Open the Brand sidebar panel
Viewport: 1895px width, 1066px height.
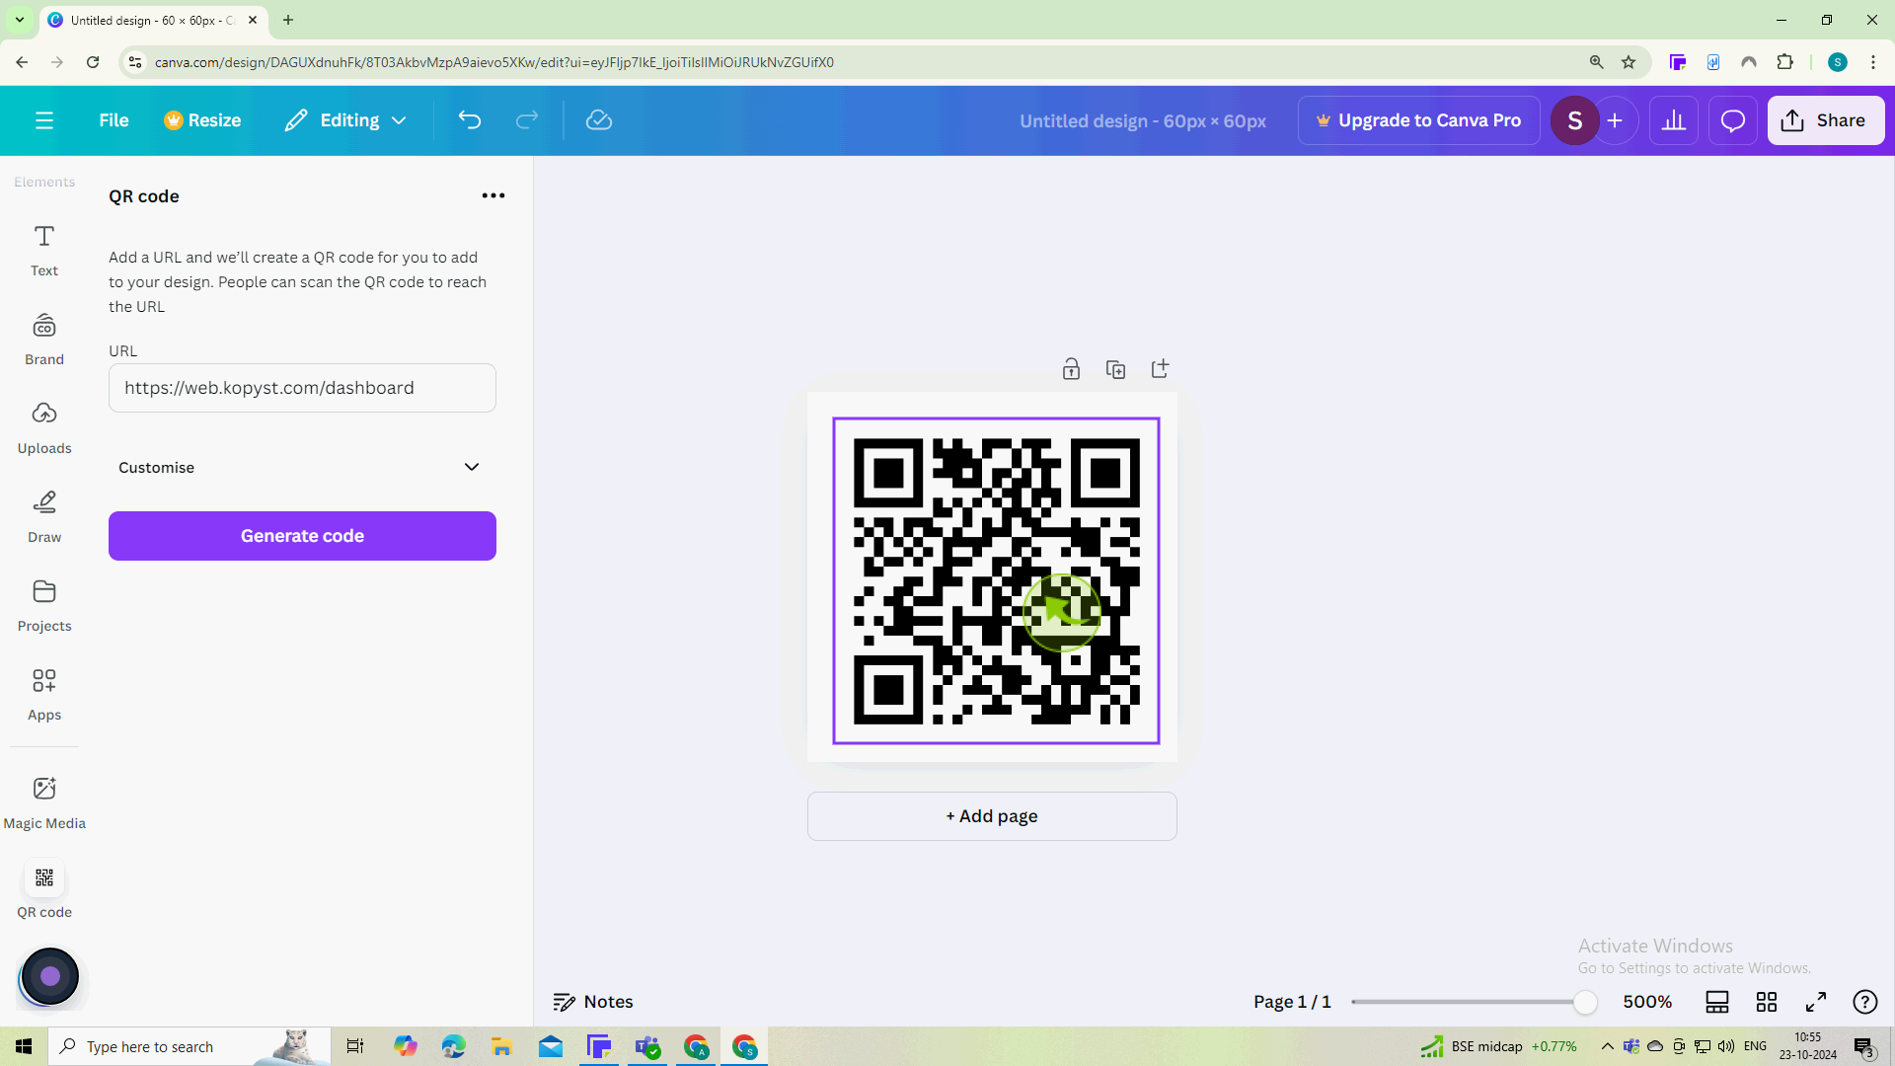coord(44,340)
